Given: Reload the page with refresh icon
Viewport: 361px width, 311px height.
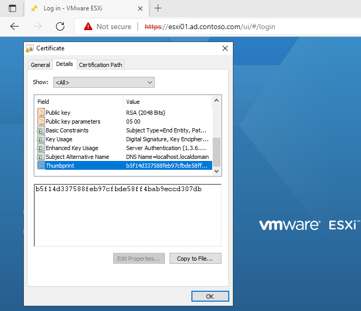Looking at the screenshot, I should coord(60,26).
